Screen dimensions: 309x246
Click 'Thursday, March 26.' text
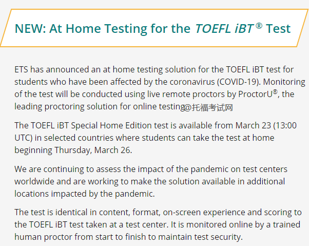pyautogui.click(x=93, y=150)
